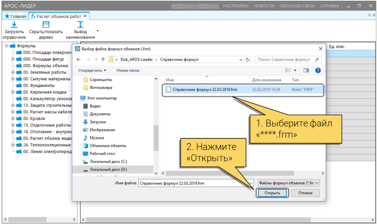Select file Справочник формул 22.03.2019.frm

tap(243, 89)
